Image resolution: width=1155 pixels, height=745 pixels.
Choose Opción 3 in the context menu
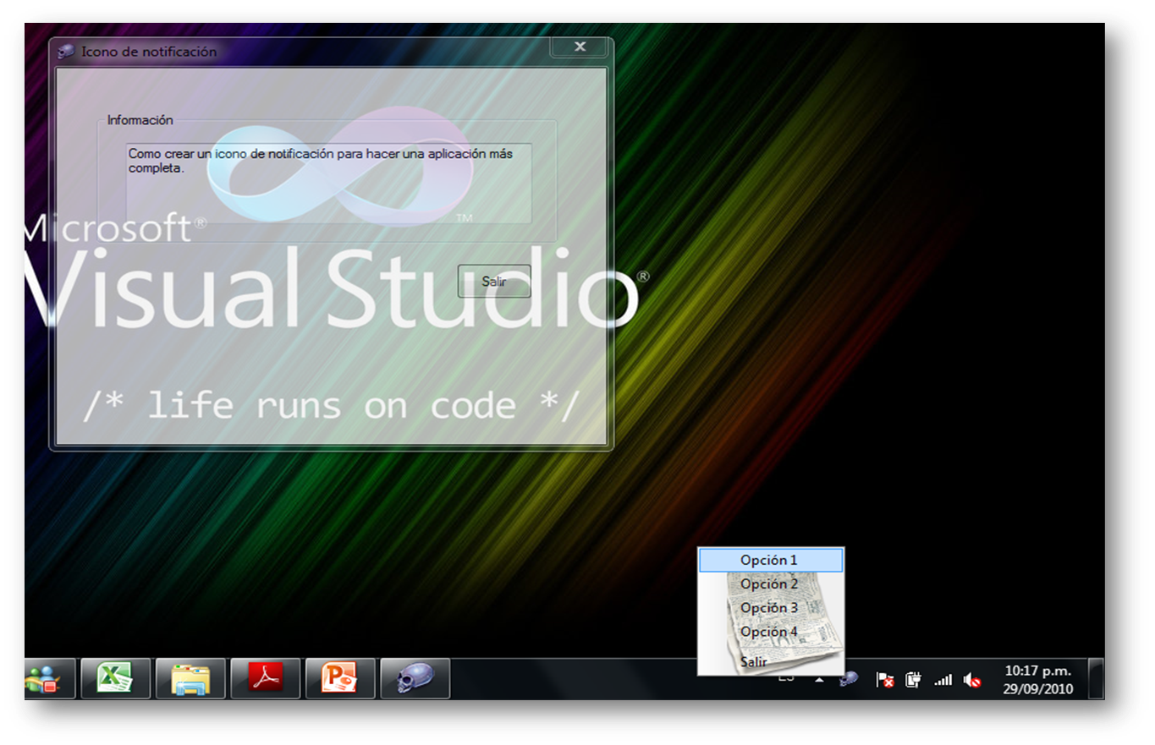pyautogui.click(x=770, y=607)
